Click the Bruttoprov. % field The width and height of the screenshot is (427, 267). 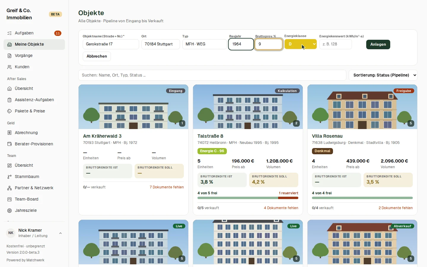[x=269, y=44]
